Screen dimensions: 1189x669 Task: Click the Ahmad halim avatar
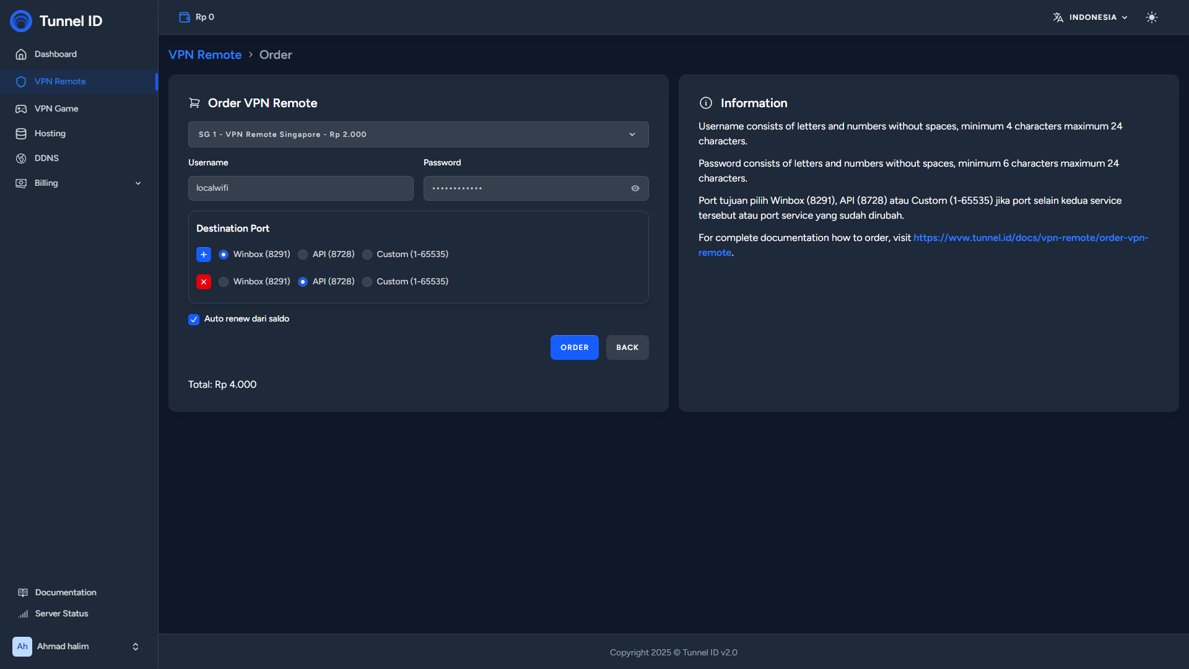tap(22, 646)
